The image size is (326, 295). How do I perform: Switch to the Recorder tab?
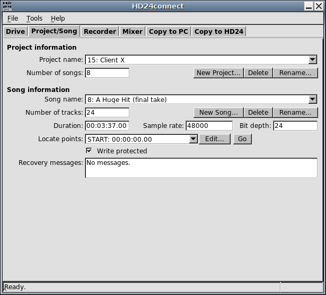point(100,32)
